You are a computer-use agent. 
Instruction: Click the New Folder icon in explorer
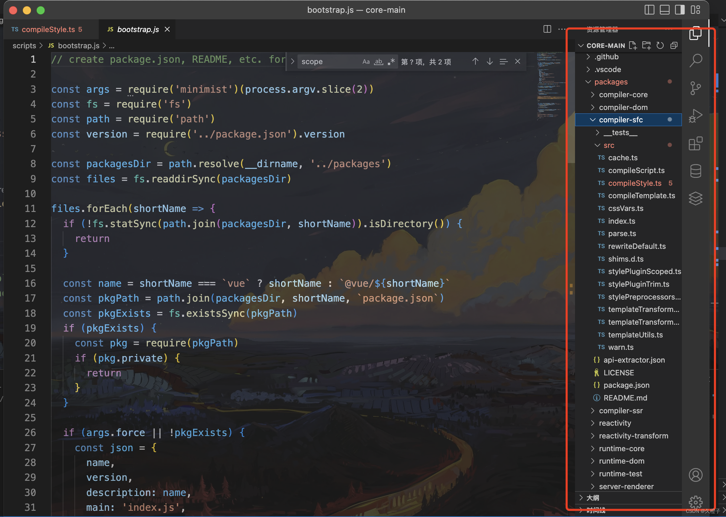point(646,45)
